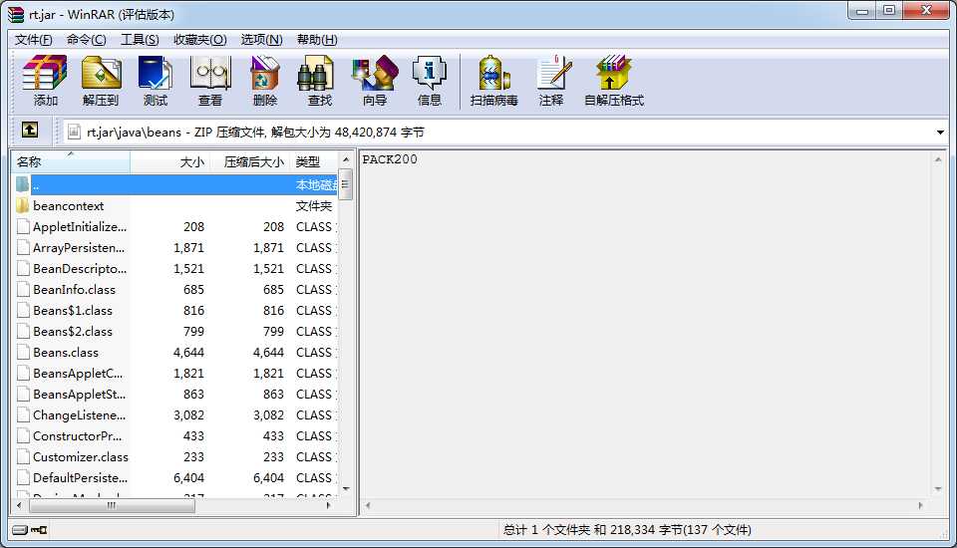Click the Add (添加) toolbar icon
Viewport: 957px width, 548px height.
[x=45, y=81]
